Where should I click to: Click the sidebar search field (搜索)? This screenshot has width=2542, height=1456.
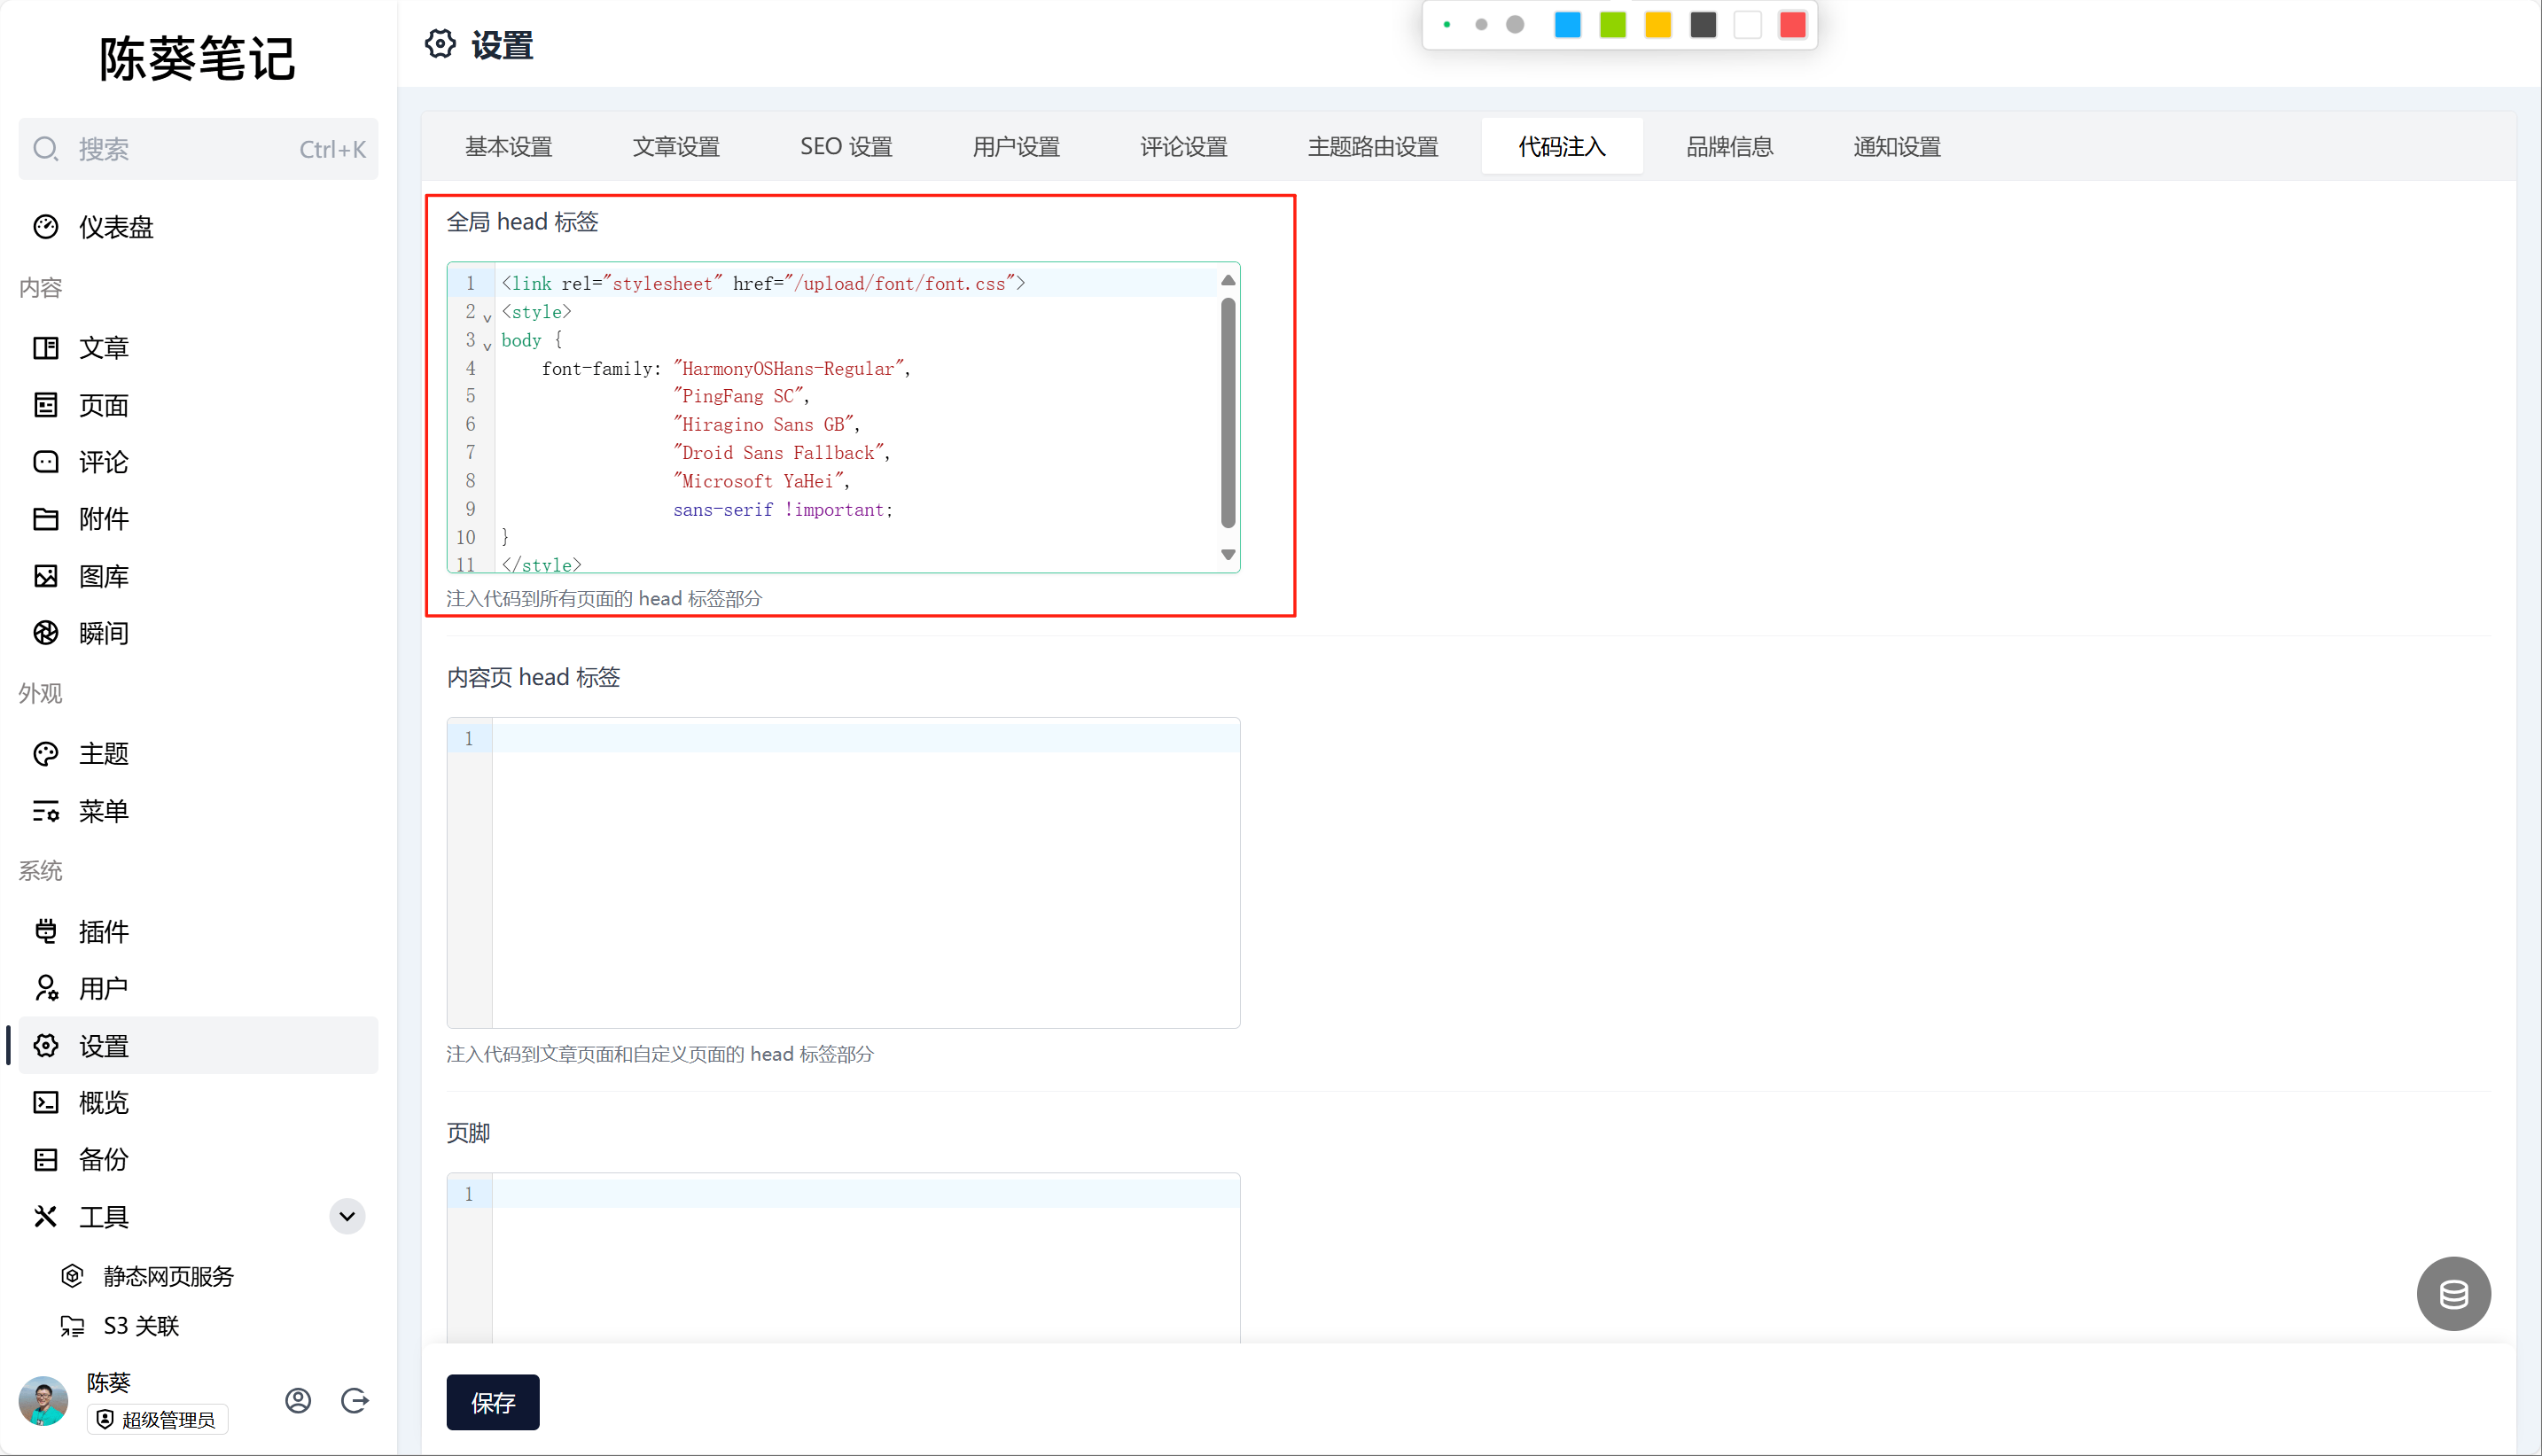[198, 149]
